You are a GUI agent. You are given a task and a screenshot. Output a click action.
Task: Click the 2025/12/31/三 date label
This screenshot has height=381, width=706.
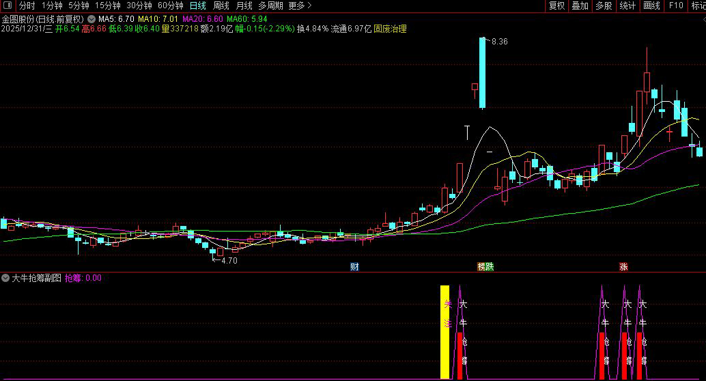pyautogui.click(x=27, y=29)
